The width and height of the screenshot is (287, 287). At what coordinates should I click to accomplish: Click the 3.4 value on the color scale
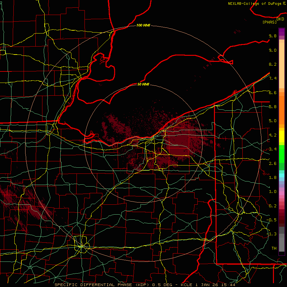click(x=273, y=149)
